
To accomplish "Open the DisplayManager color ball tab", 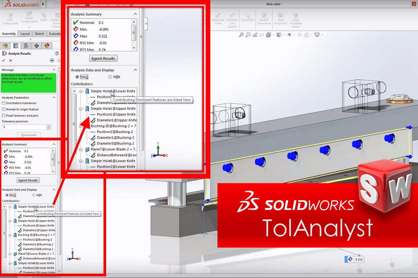I will click(x=47, y=46).
